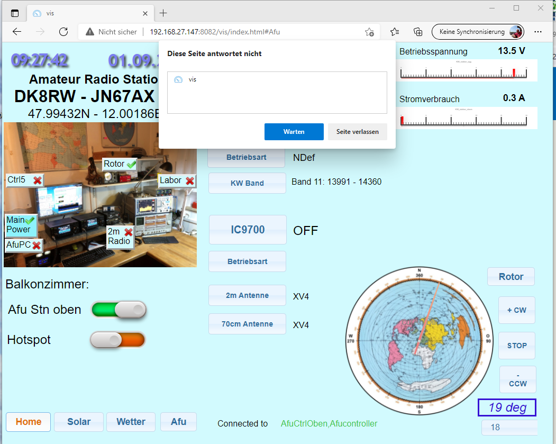The width and height of the screenshot is (556, 444).
Task: Click 'Warten' in the dialog
Action: [294, 132]
